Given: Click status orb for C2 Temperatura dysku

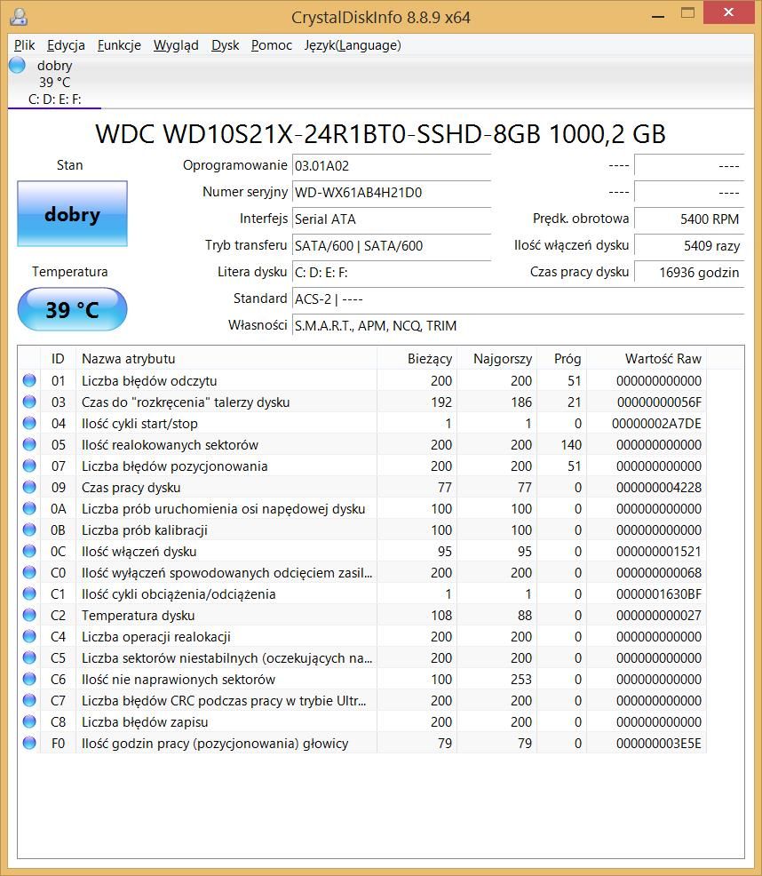Looking at the screenshot, I should coord(29,615).
